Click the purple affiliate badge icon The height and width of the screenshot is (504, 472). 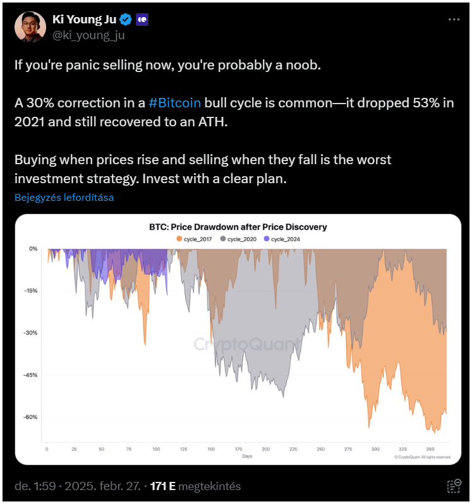142,20
